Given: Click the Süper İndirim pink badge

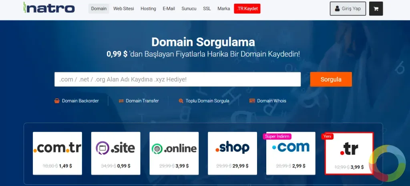Looking at the screenshot, I should [x=278, y=136].
